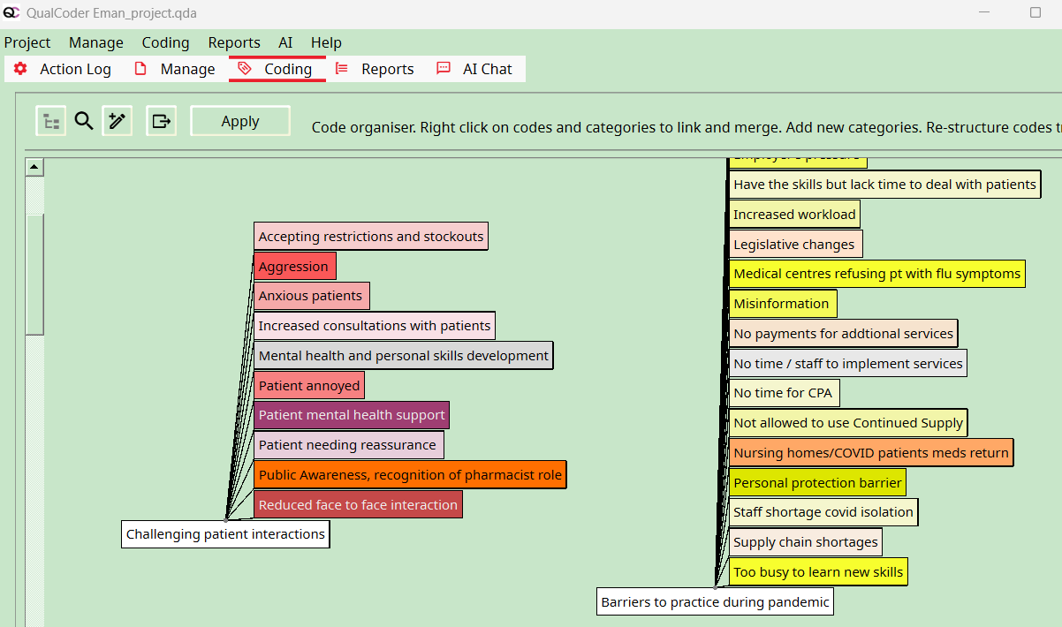Image resolution: width=1062 pixels, height=627 pixels.
Task: Switch to the Reports tab
Action: (x=375, y=69)
